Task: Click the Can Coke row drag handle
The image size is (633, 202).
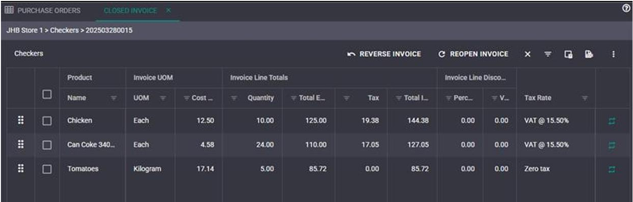Action: (20, 145)
